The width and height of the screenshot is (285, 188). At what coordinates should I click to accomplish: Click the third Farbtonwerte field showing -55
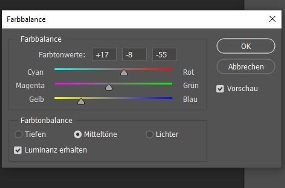(x=164, y=54)
